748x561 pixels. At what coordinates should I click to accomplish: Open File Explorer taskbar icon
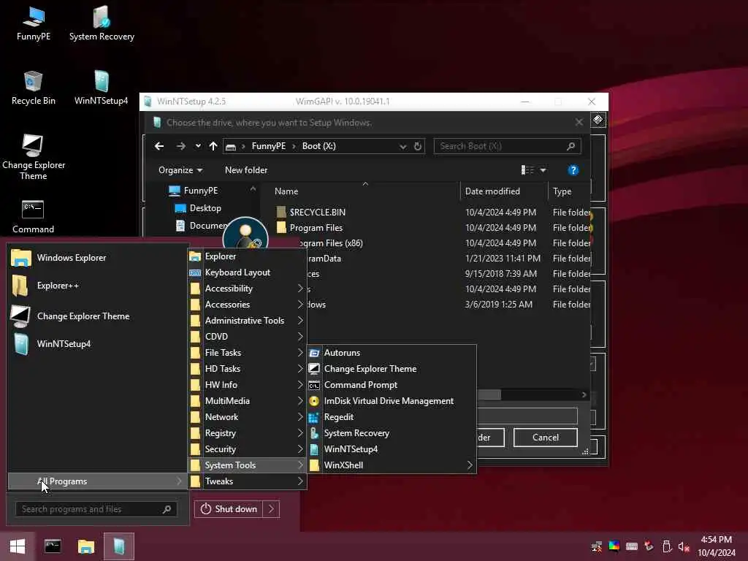click(86, 546)
